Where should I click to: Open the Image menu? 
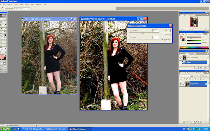point(9,4)
